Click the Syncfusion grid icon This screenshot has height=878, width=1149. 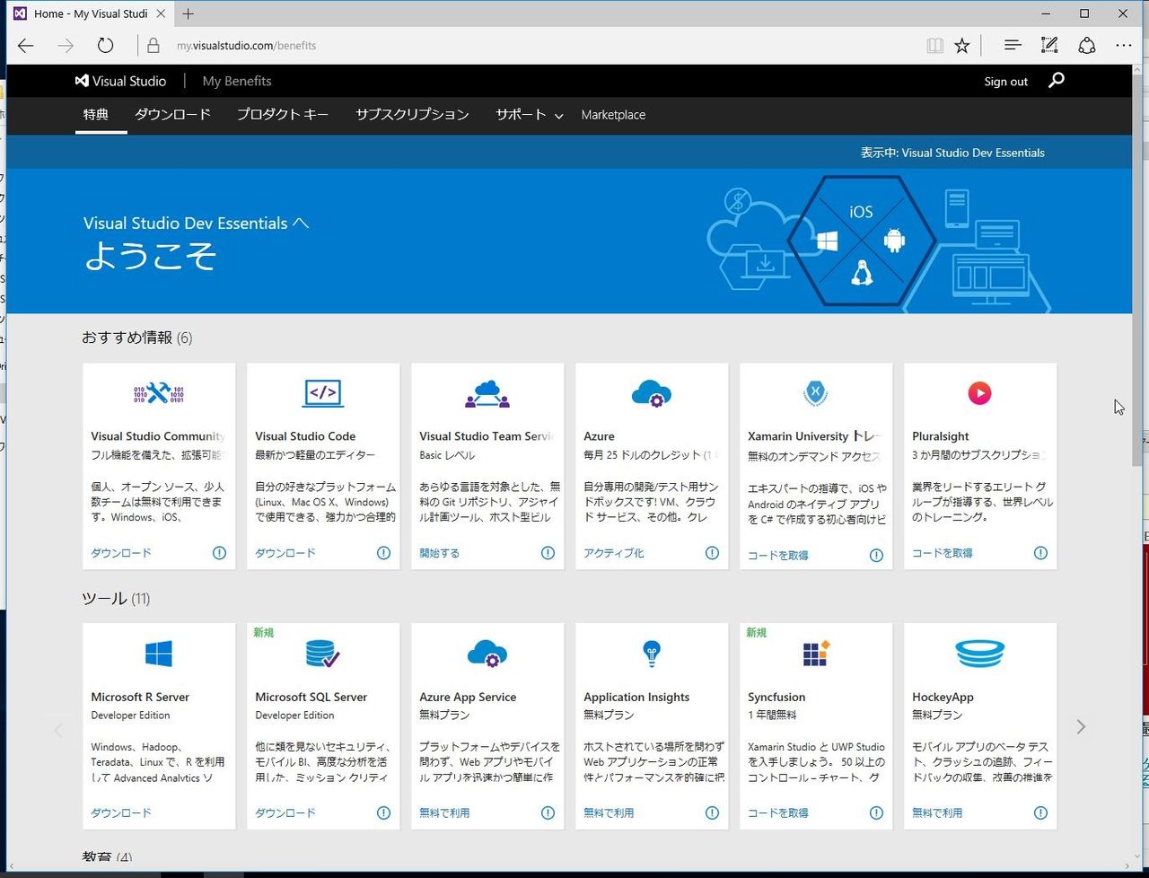point(816,654)
